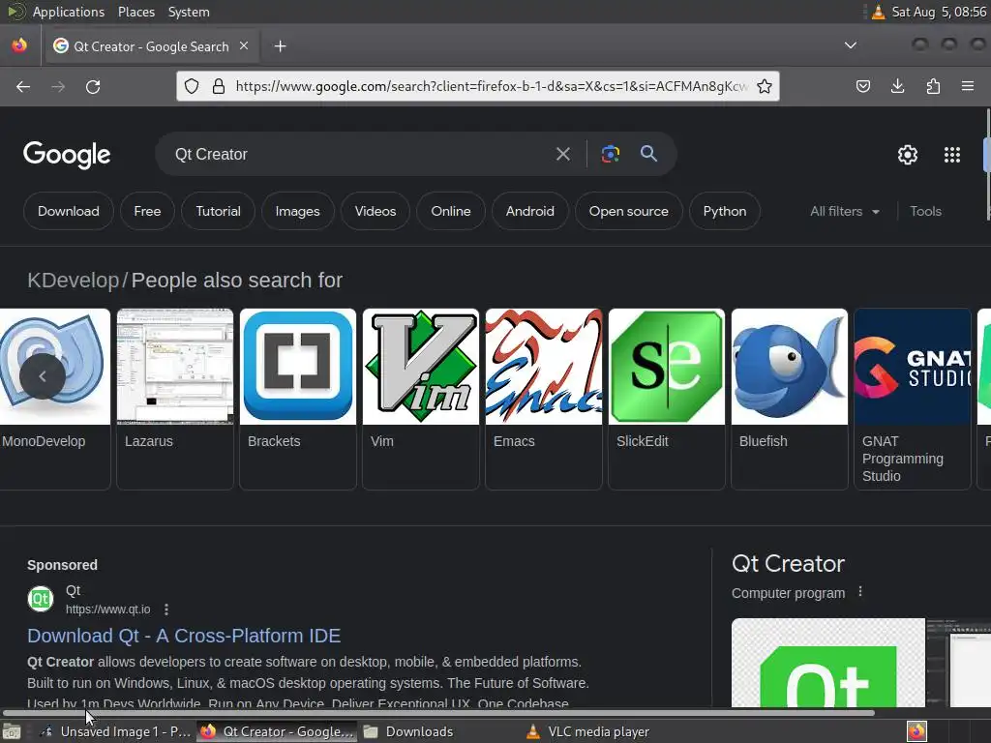Click the VLC cone tray icon

[x=879, y=12]
